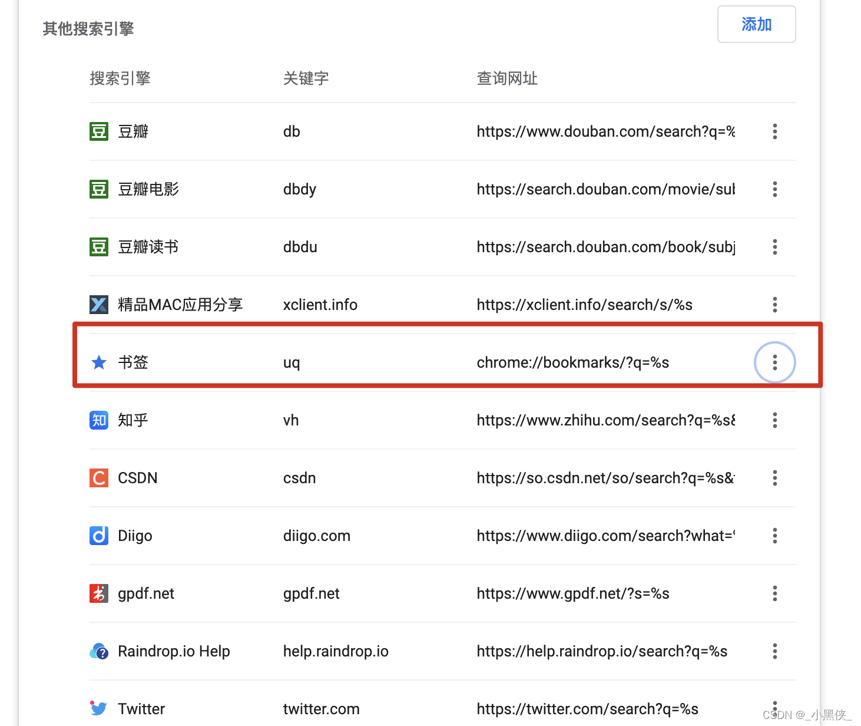Image resolution: width=861 pixels, height=726 pixels.
Task: Click the xclient.info/search query URL
Action: pyautogui.click(x=585, y=305)
